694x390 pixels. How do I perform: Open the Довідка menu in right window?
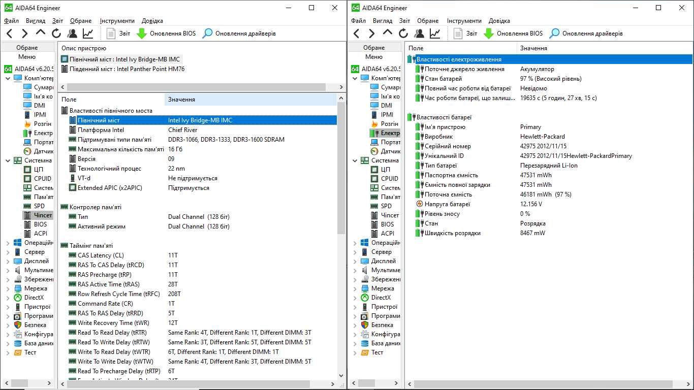[499, 21]
